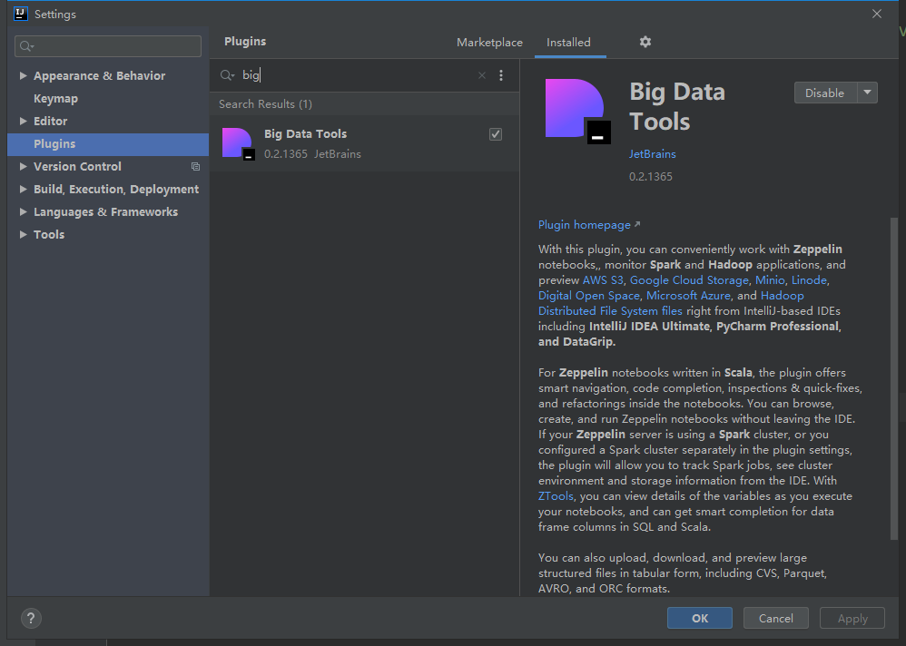This screenshot has height=646, width=906.
Task: Expand the Editor settings section
Action: coord(23,122)
